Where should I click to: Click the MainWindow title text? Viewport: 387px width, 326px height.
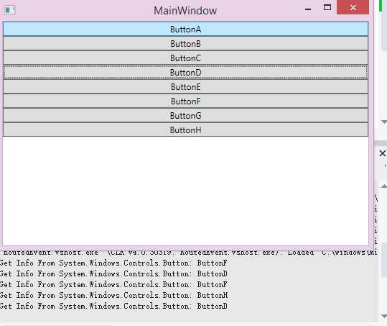[x=185, y=11]
